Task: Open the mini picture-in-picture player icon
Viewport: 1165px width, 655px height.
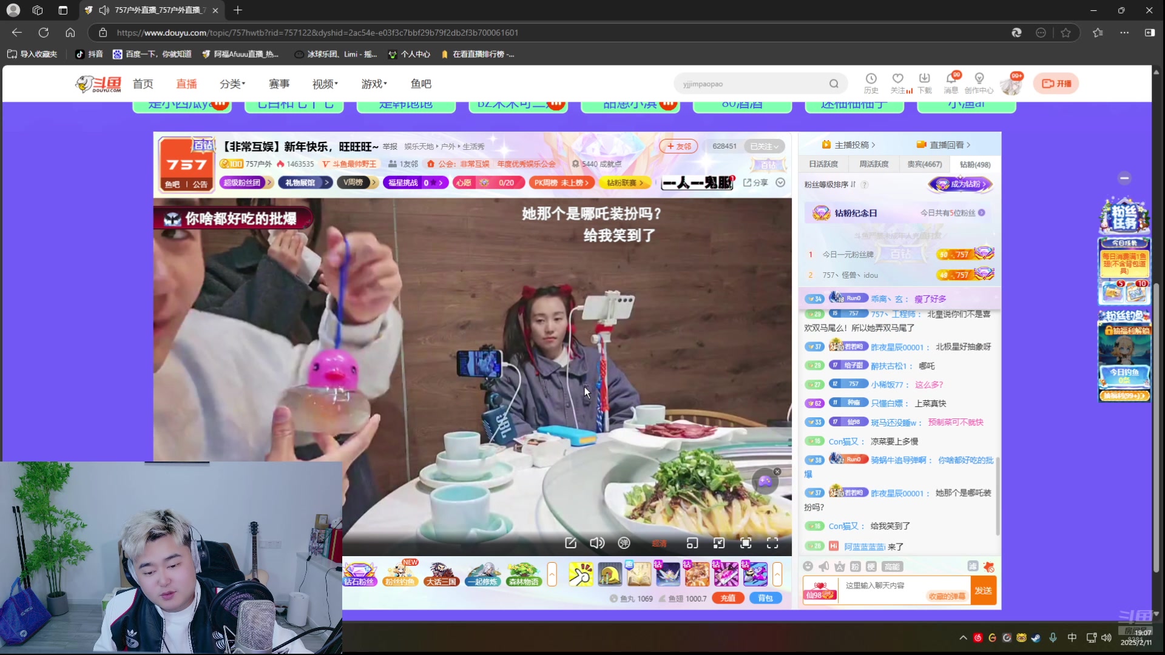Action: (x=692, y=543)
